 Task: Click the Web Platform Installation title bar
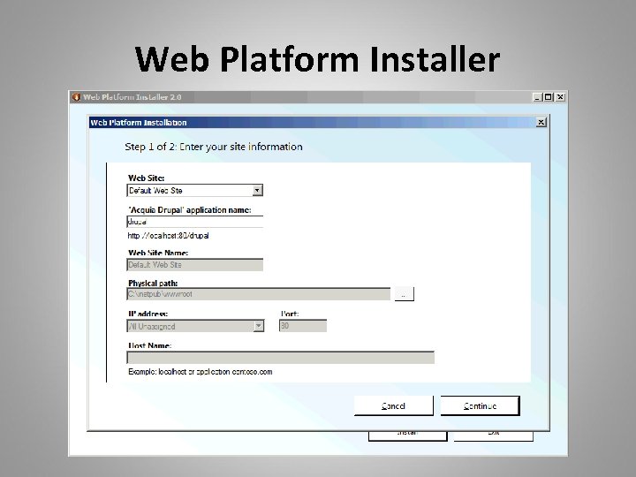[313, 123]
